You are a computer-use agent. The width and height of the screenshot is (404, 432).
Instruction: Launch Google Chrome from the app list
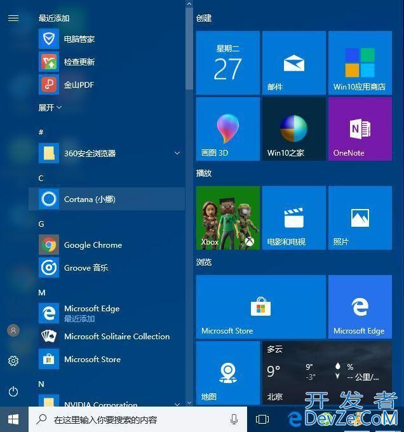107,245
